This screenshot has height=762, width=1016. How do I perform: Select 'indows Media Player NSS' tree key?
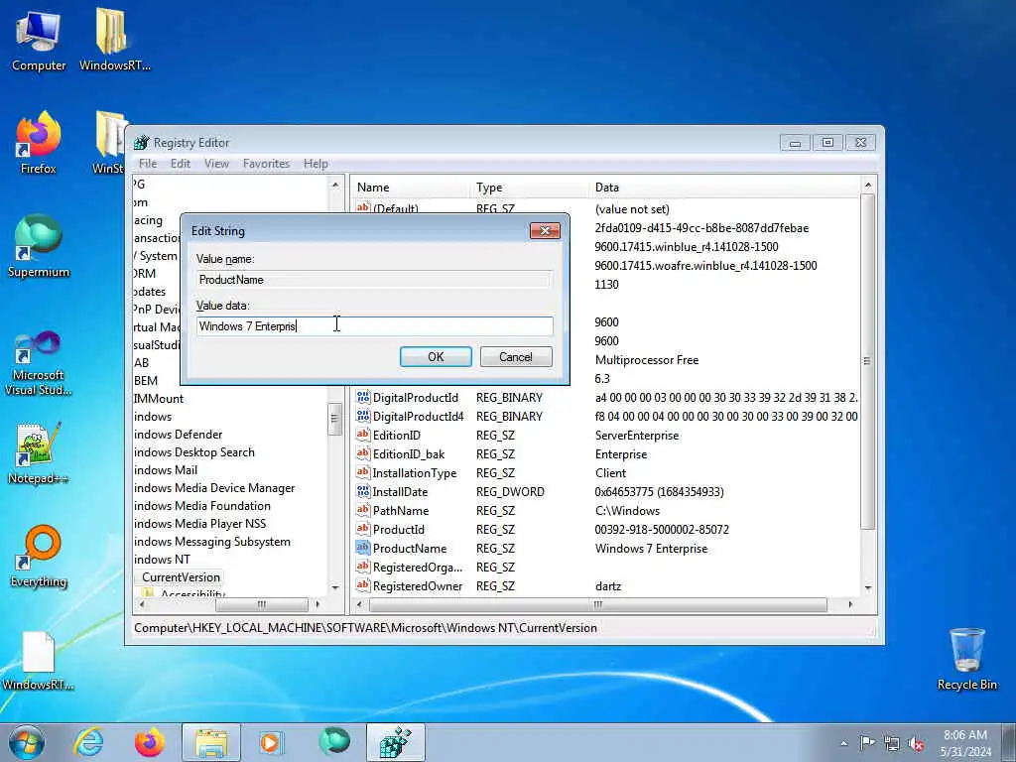coord(199,524)
